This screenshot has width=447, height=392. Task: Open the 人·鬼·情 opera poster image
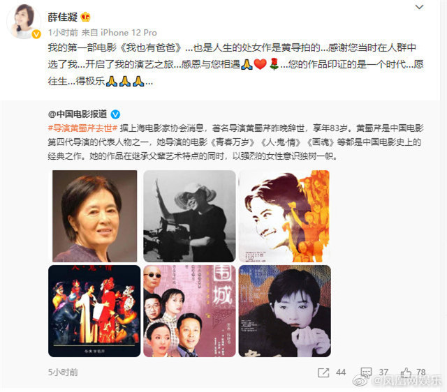click(x=94, y=311)
